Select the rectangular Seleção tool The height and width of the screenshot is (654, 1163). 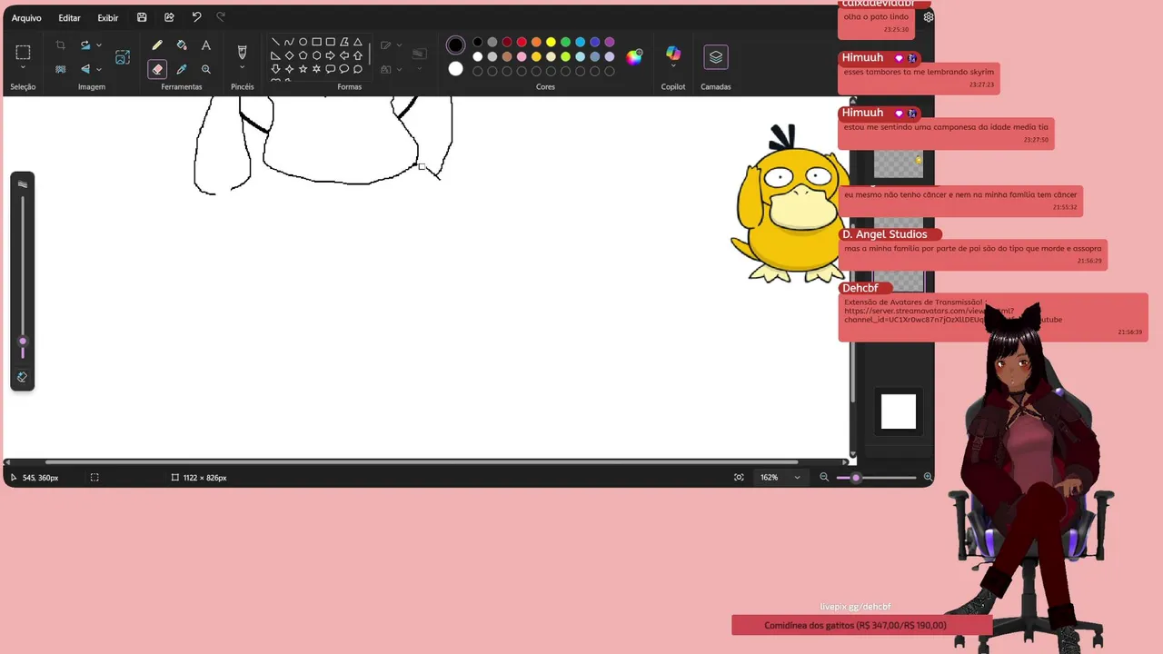click(23, 53)
